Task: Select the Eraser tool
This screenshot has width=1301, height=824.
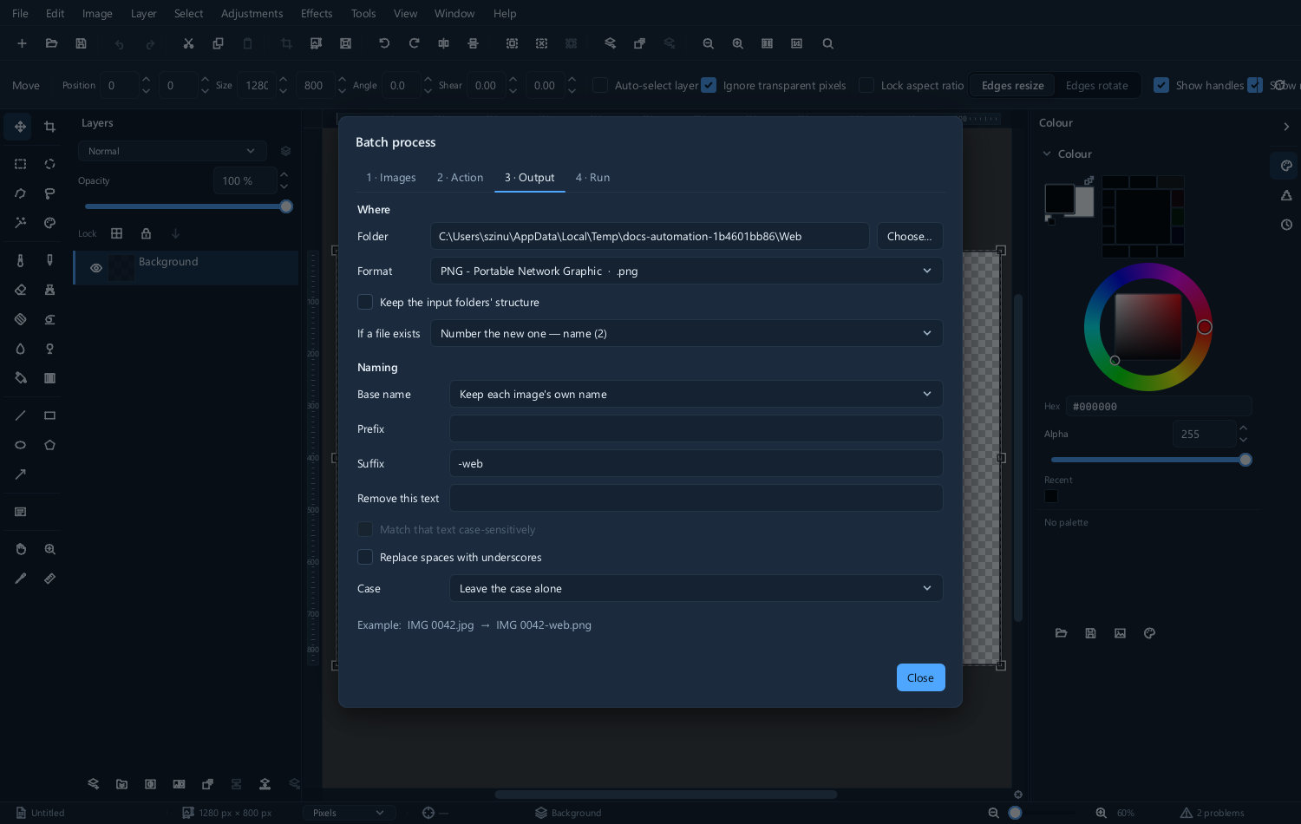Action: click(x=20, y=290)
